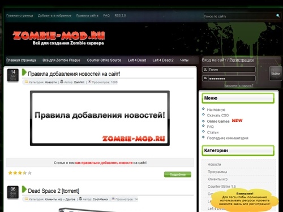Open Dead Space 2 [torrent] post title
The height and width of the screenshot is (212, 283).
[x=54, y=191]
